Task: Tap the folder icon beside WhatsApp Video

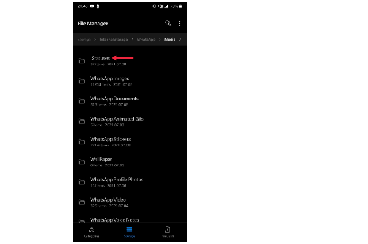Action: point(82,202)
